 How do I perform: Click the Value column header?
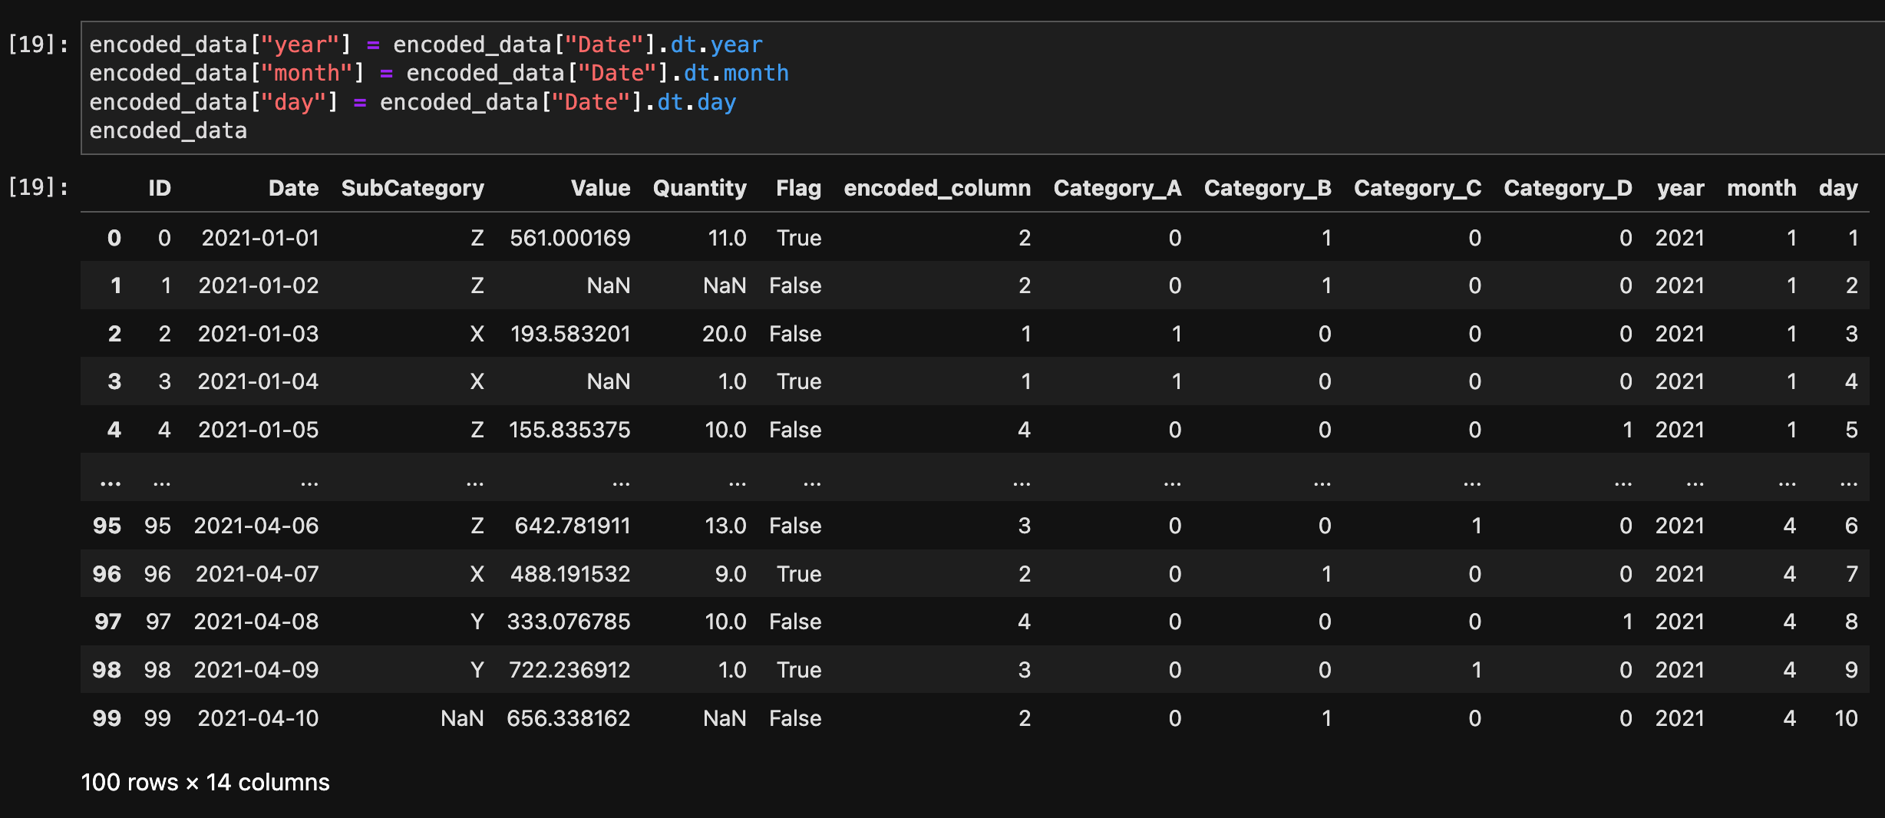point(600,188)
